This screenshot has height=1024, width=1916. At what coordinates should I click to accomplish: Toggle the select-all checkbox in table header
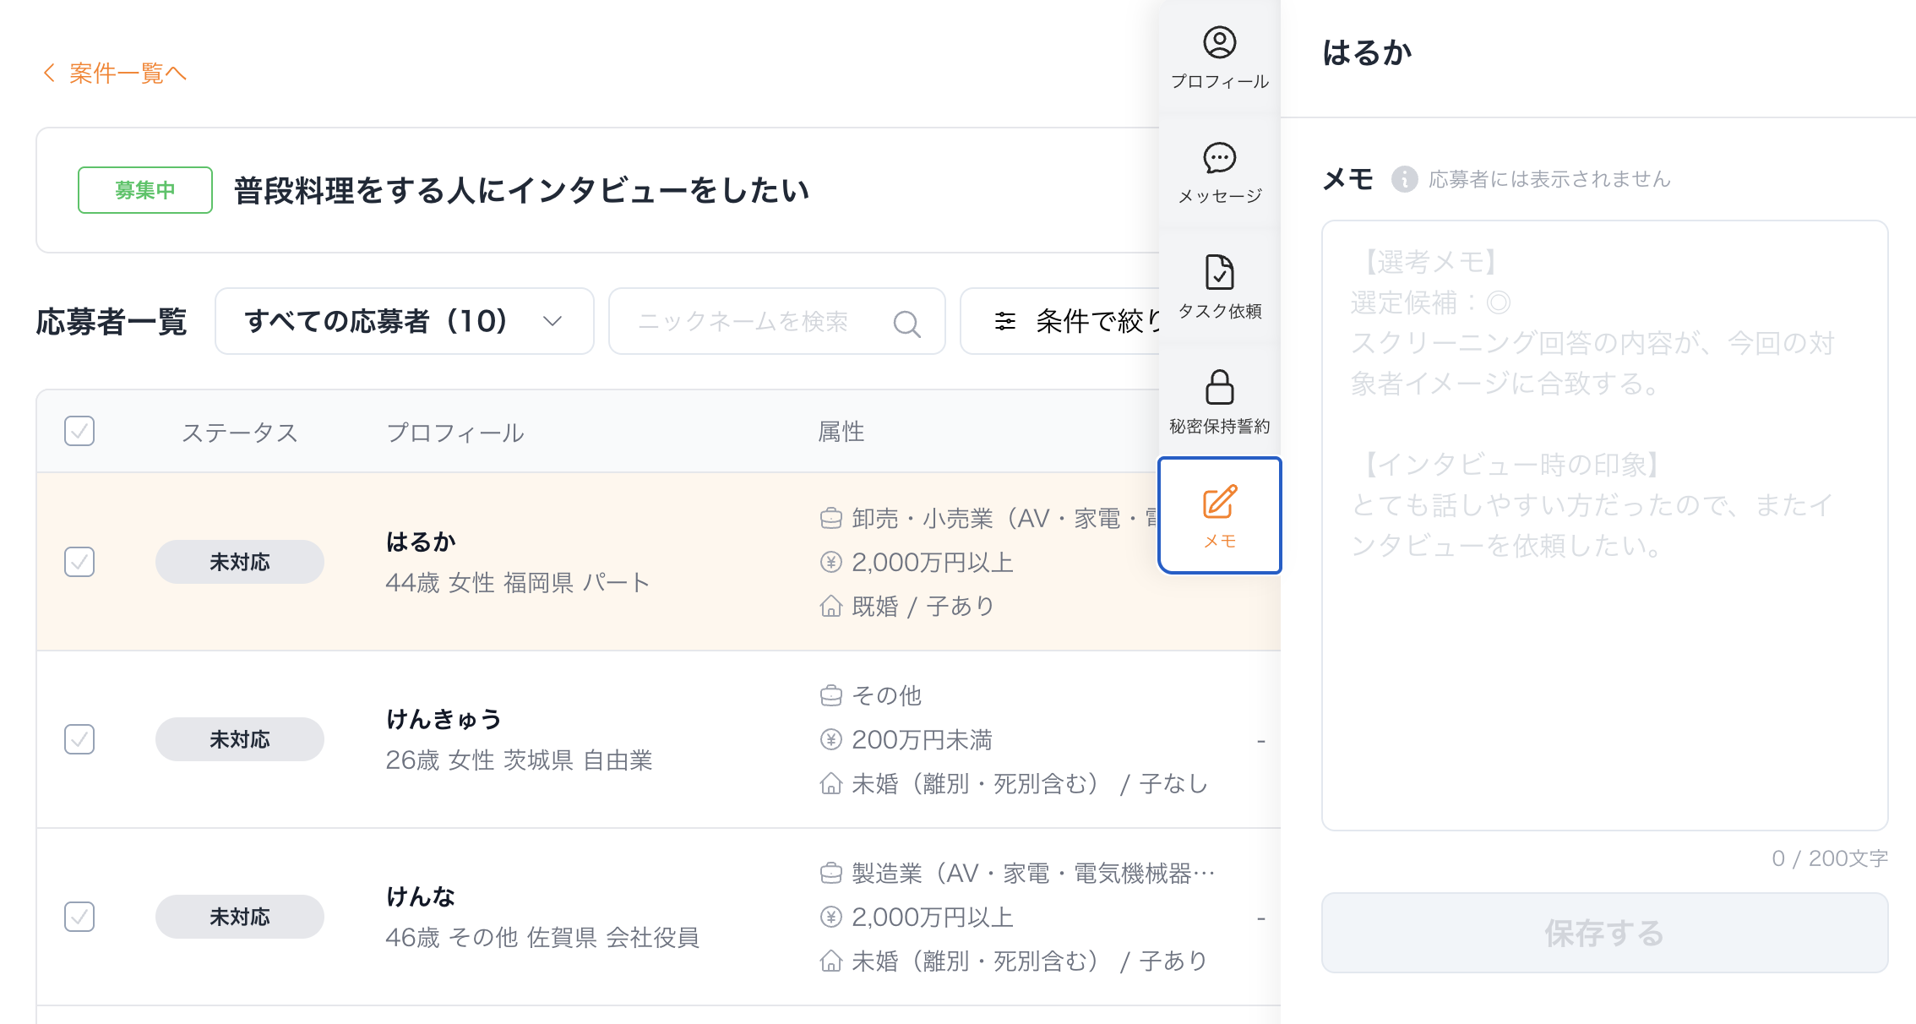point(79,431)
